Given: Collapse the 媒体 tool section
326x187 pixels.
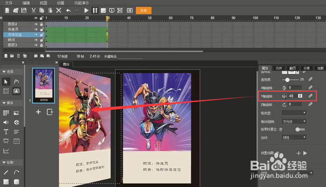Looking at the screenshot, I should 12,103.
